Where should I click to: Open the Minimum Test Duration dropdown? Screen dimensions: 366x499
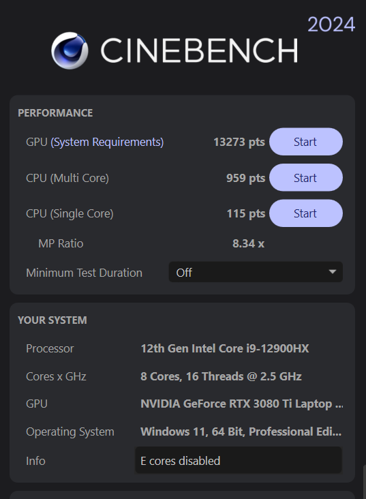[256, 272]
